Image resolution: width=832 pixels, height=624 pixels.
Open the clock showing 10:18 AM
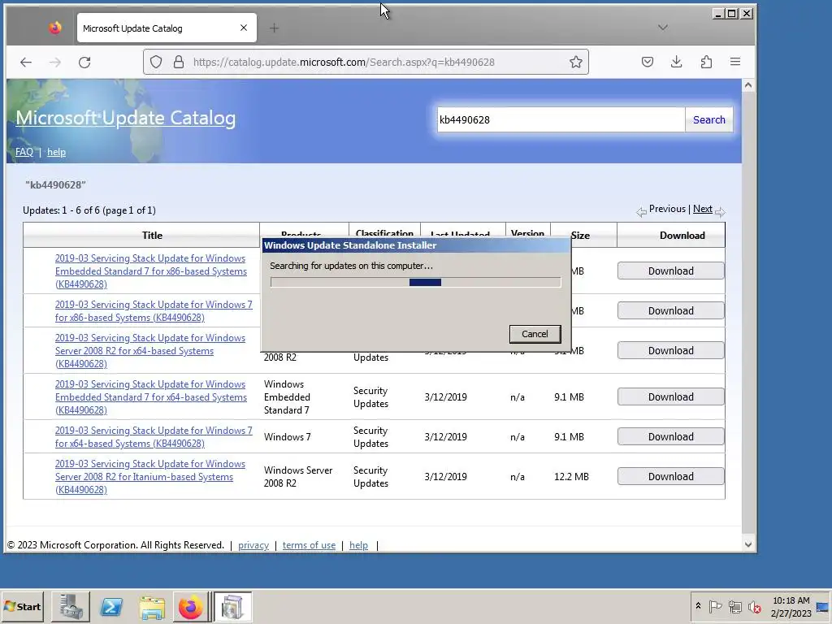tap(791, 606)
